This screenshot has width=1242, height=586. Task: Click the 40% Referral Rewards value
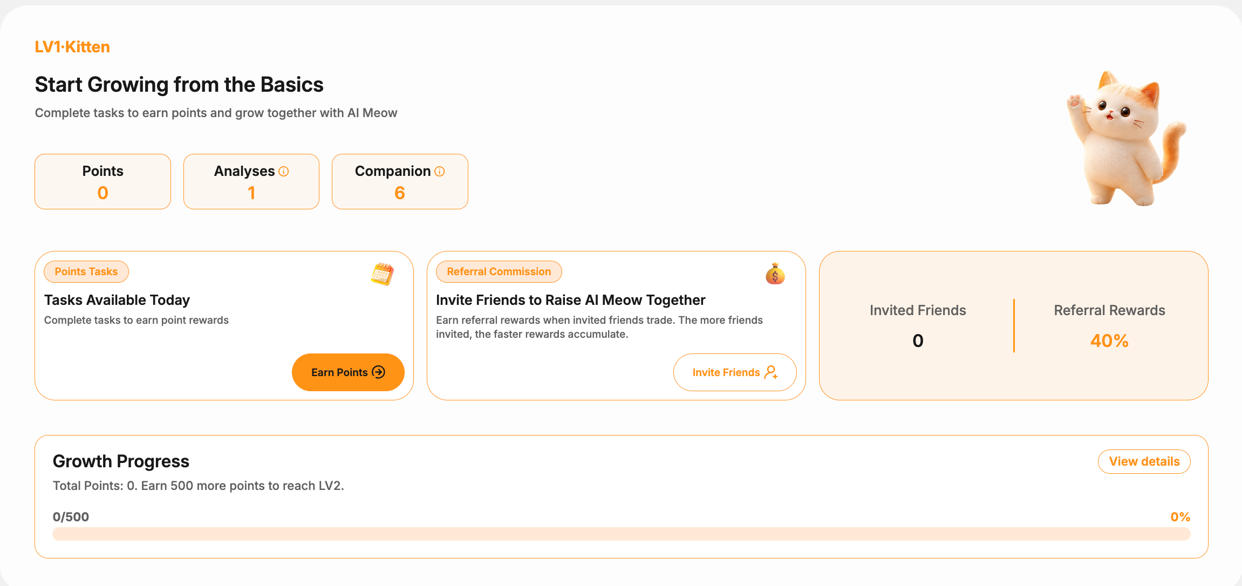1109,341
